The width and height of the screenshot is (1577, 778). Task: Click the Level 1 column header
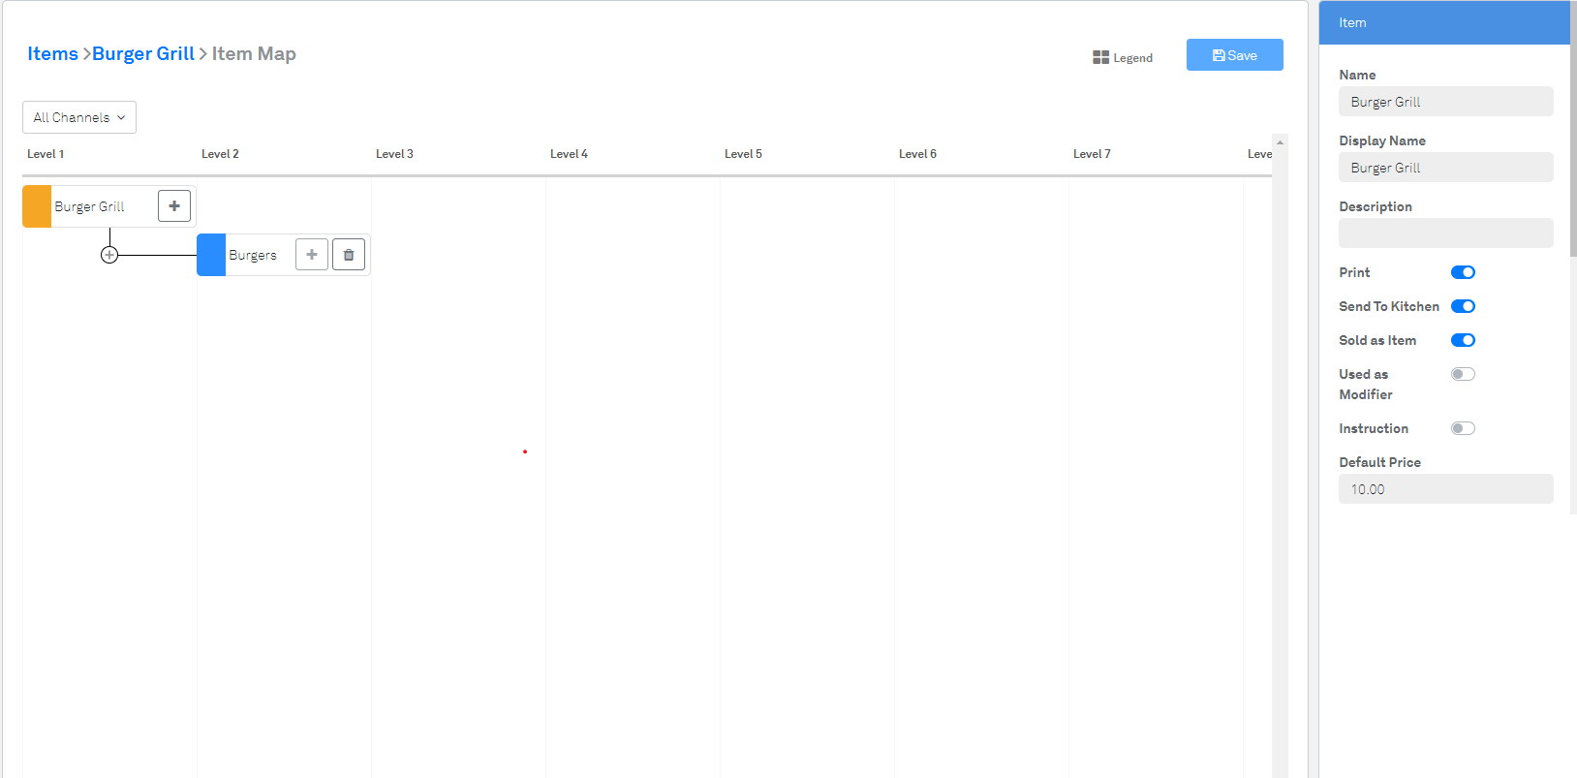coord(46,154)
